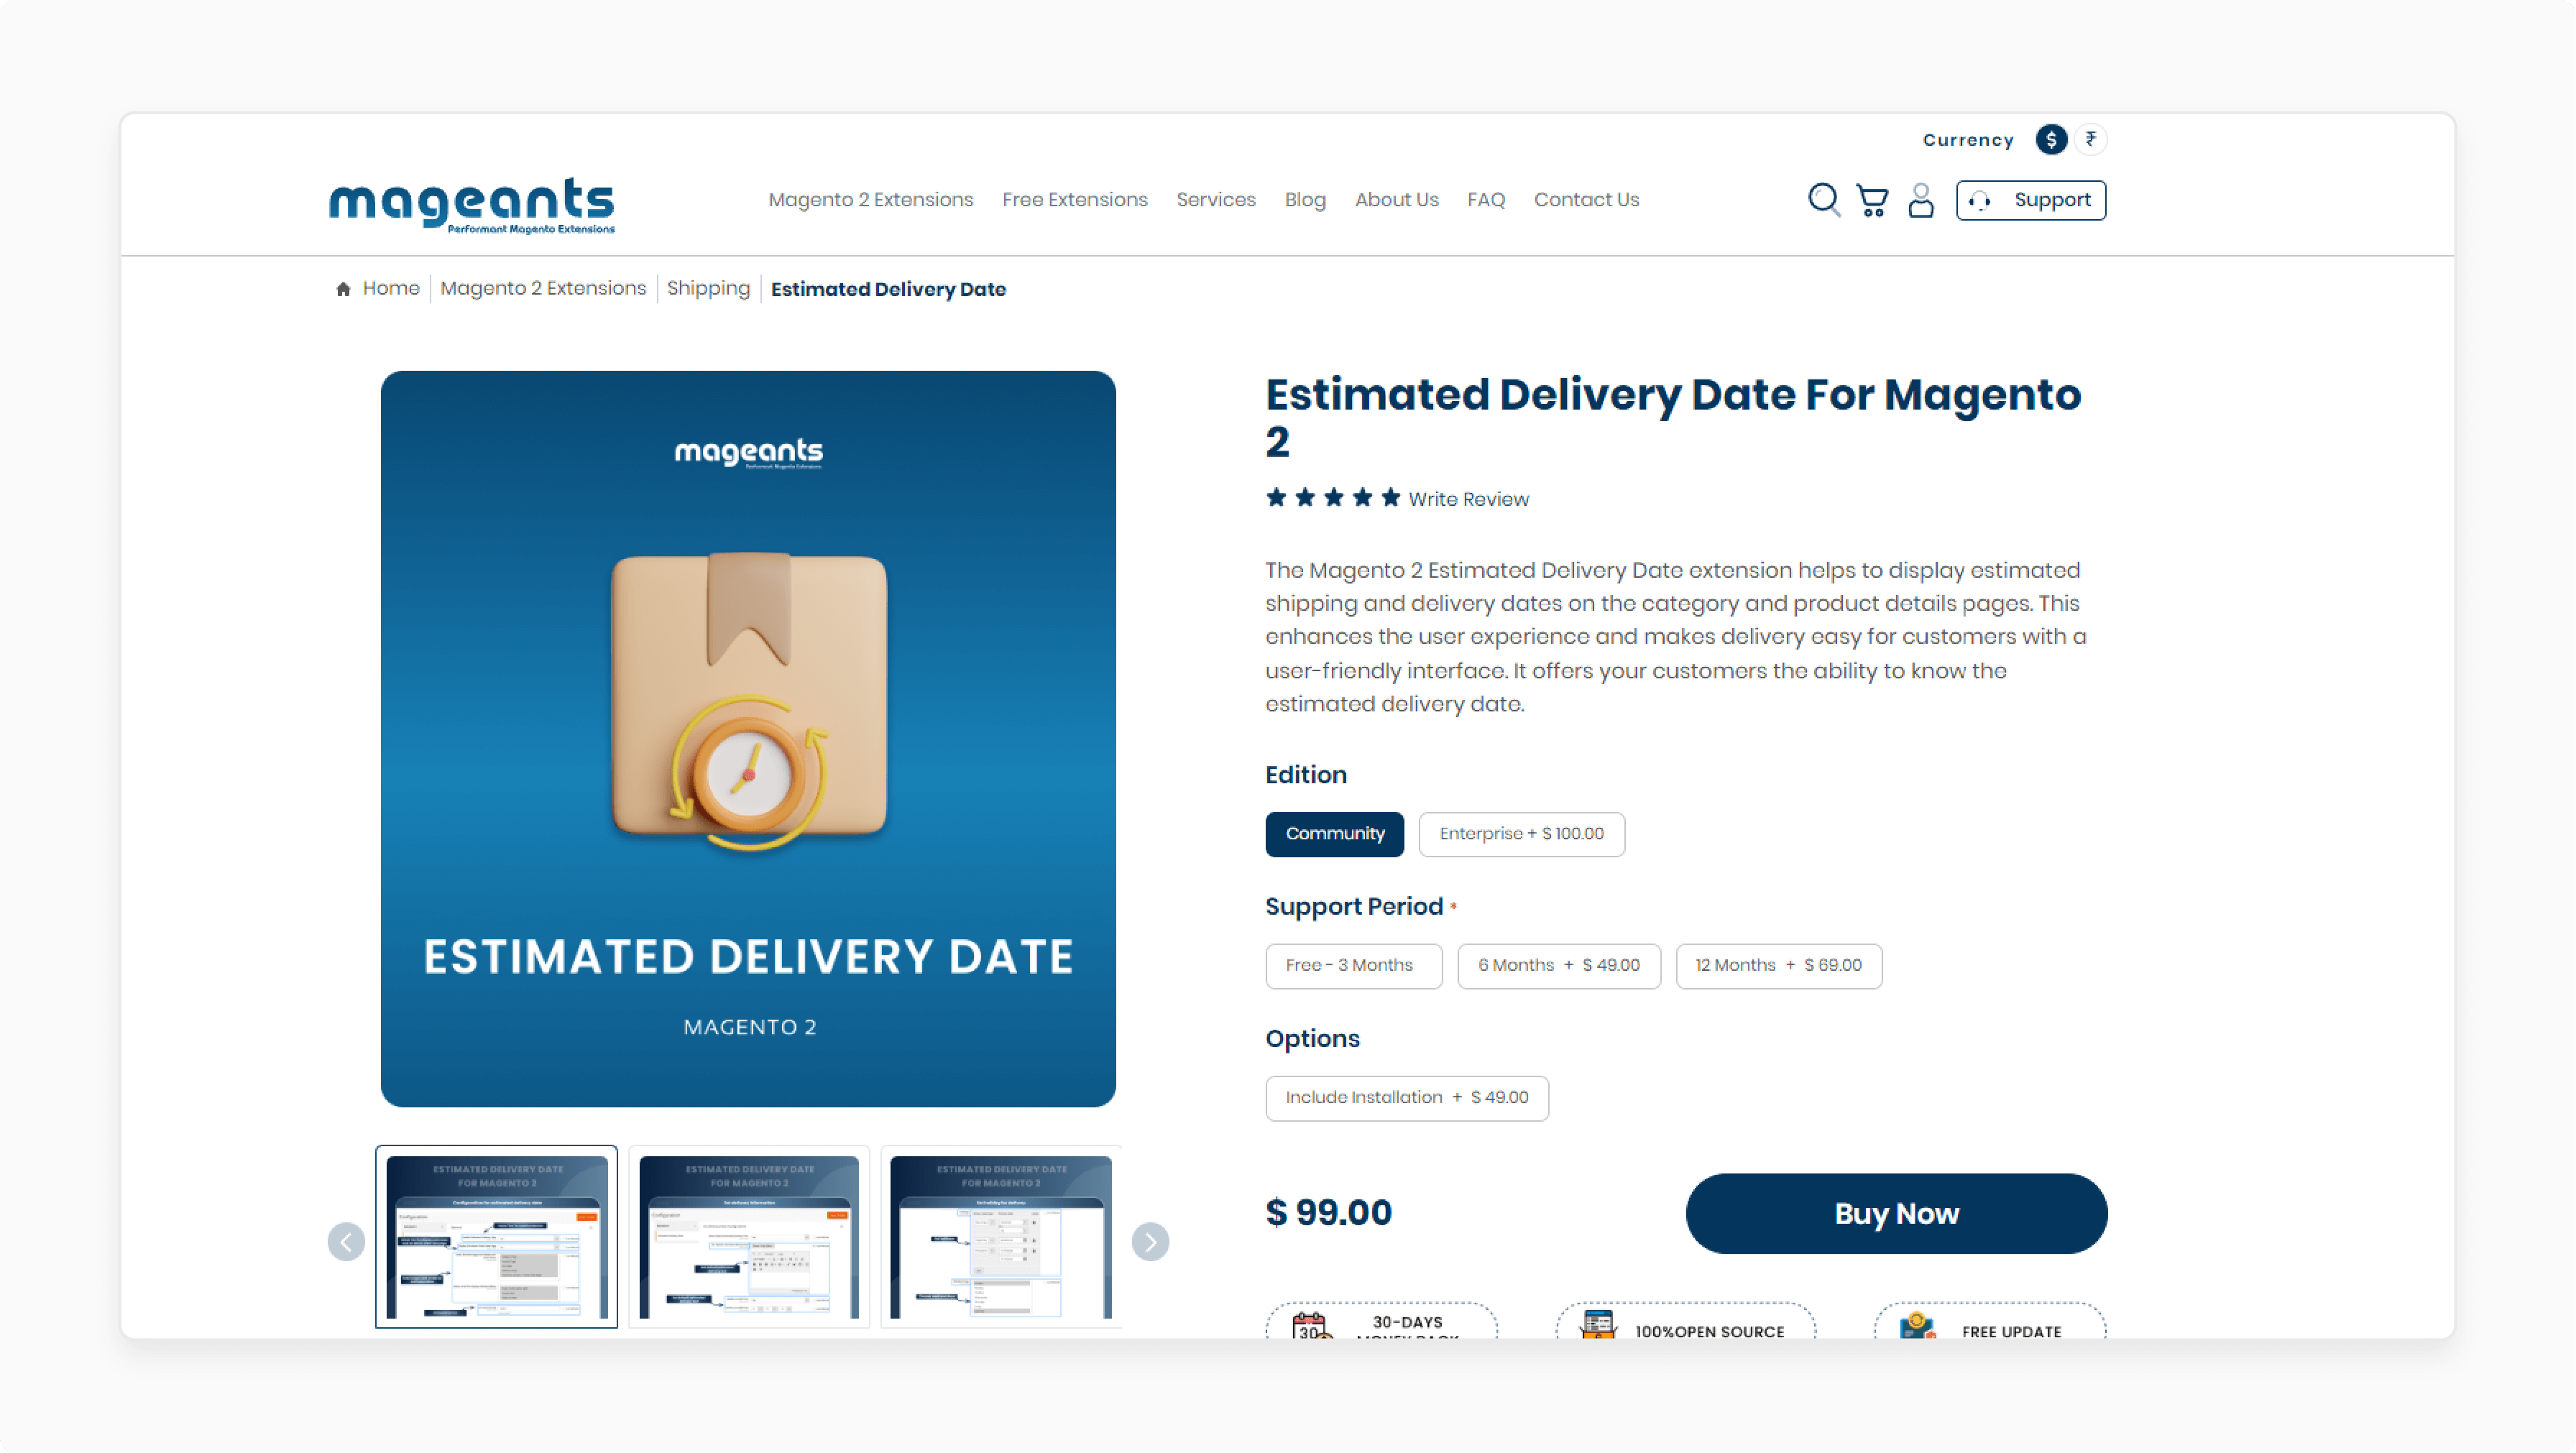Choose Free - 3 Months support
Image resolution: width=2576 pixels, height=1453 pixels.
1353,966
